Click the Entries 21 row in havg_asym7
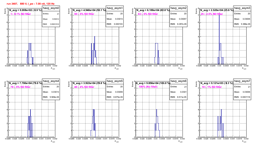This screenshot has height=146, width=255. [242, 87]
